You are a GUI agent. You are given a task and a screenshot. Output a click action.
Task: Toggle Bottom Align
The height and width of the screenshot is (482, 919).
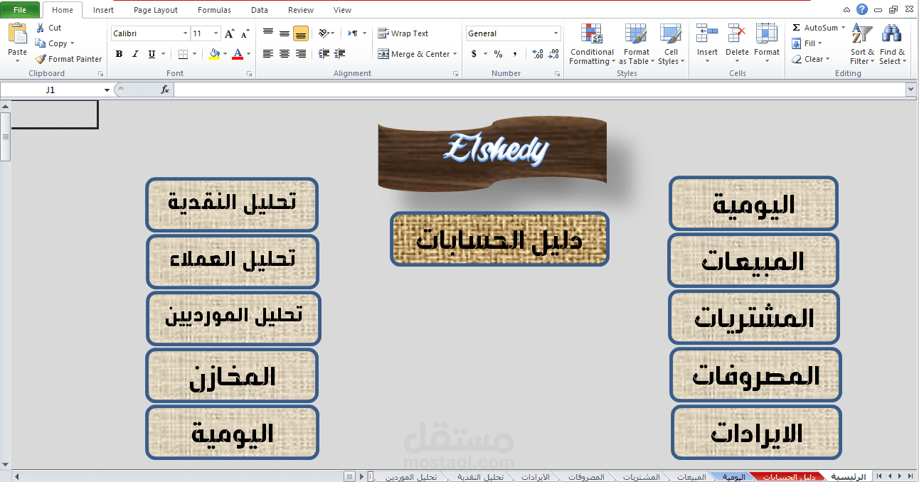tap(301, 33)
